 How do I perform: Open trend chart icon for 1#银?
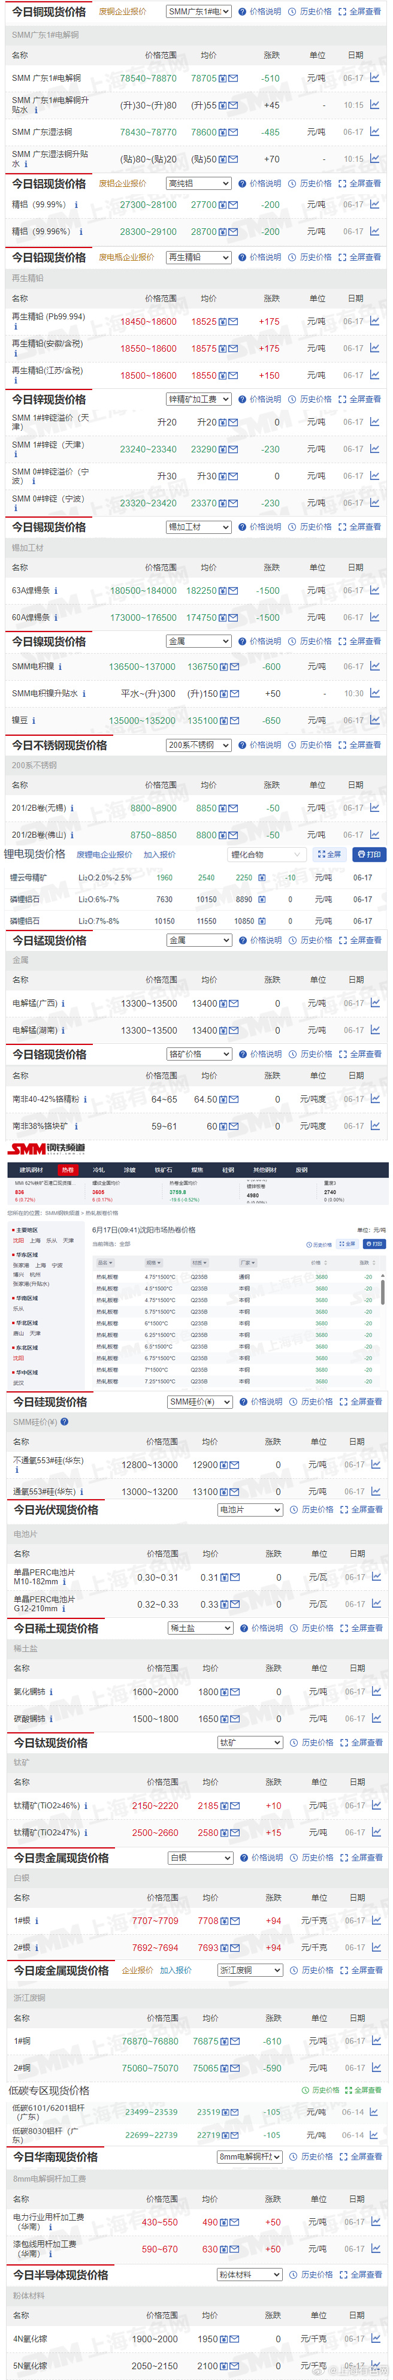(376, 1920)
